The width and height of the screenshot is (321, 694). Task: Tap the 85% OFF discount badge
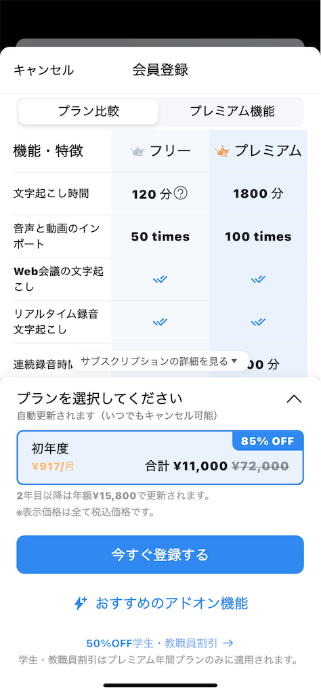click(268, 441)
